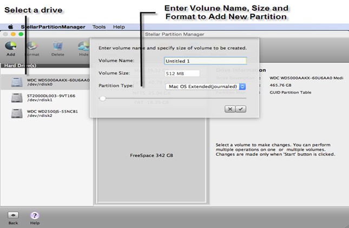Image resolution: width=349 pixels, height=228 pixels.
Task: Click the Volume Name input field
Action: click(x=206, y=61)
